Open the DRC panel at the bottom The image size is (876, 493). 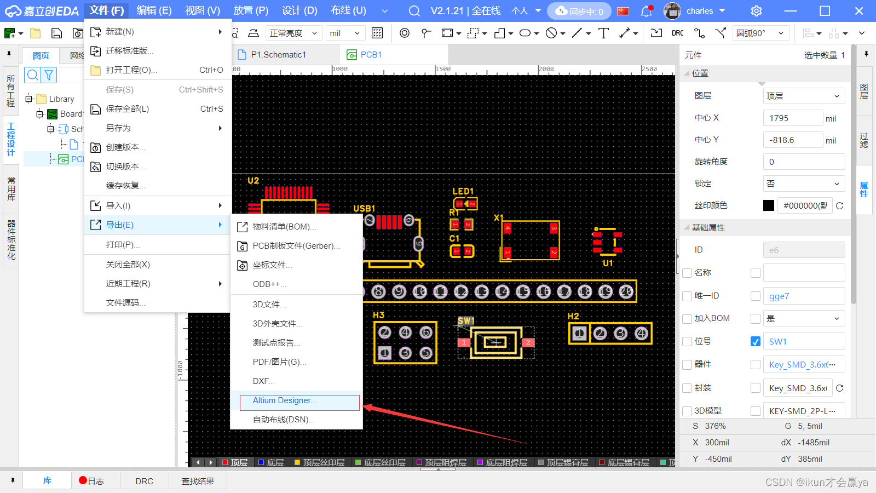[144, 480]
